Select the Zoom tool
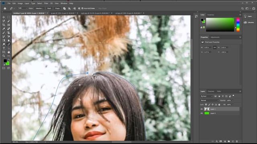The height and width of the screenshot is (144, 257). coord(4,56)
